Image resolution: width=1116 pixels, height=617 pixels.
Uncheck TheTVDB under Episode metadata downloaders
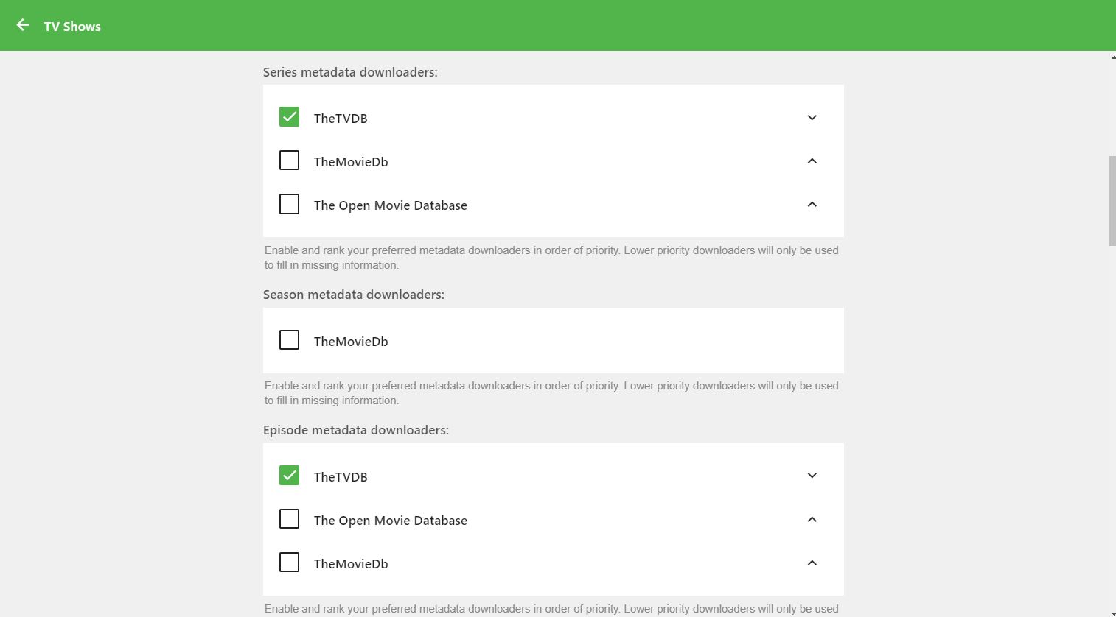(289, 476)
